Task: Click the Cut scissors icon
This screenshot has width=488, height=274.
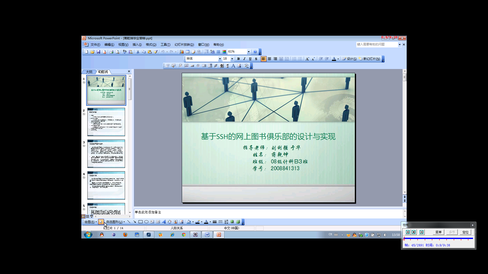Action: pos(138,52)
